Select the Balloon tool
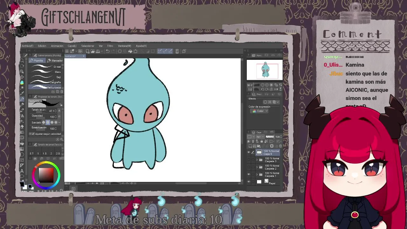 tap(22, 176)
